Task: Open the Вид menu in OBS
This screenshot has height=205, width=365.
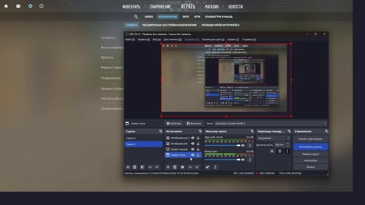Action: coord(157,39)
